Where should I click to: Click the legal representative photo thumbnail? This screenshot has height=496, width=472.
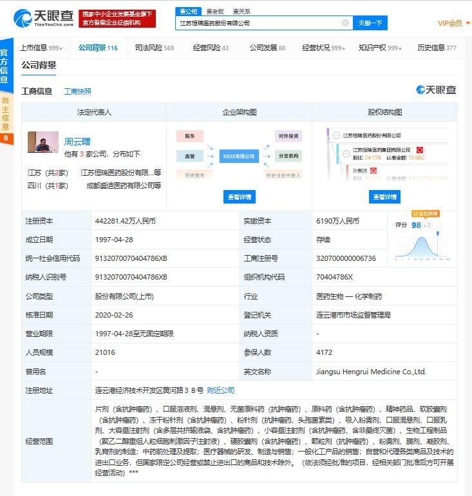point(43,142)
